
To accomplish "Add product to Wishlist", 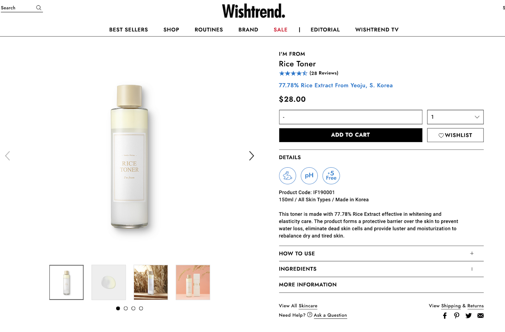I will pos(455,135).
